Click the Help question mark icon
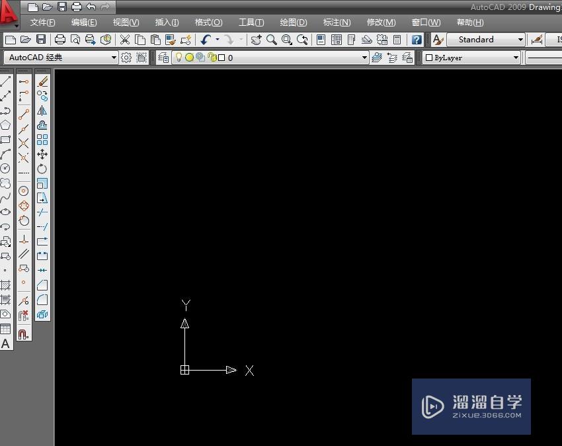Viewport: 562px width, 446px height. point(416,39)
